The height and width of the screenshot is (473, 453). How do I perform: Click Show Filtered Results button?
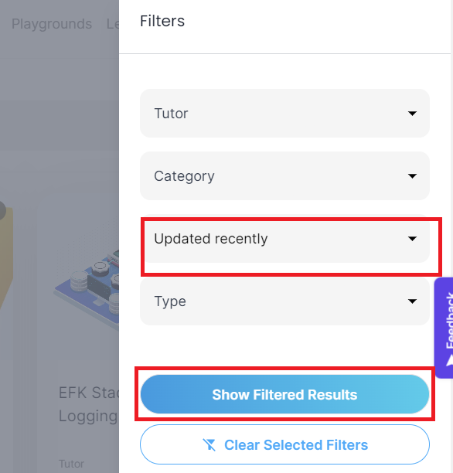[x=284, y=394]
